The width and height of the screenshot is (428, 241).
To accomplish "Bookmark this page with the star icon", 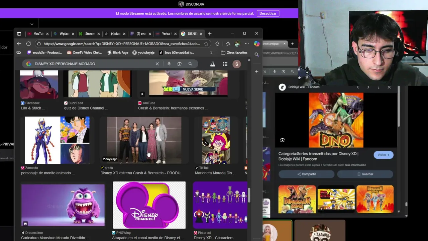I will pyautogui.click(x=206, y=44).
